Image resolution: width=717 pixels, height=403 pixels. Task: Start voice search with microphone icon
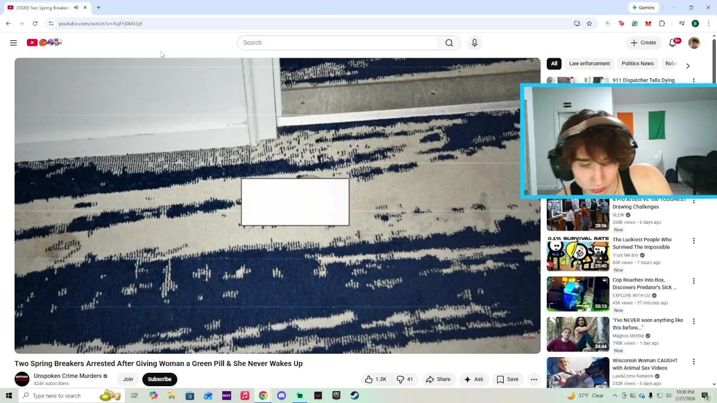474,43
